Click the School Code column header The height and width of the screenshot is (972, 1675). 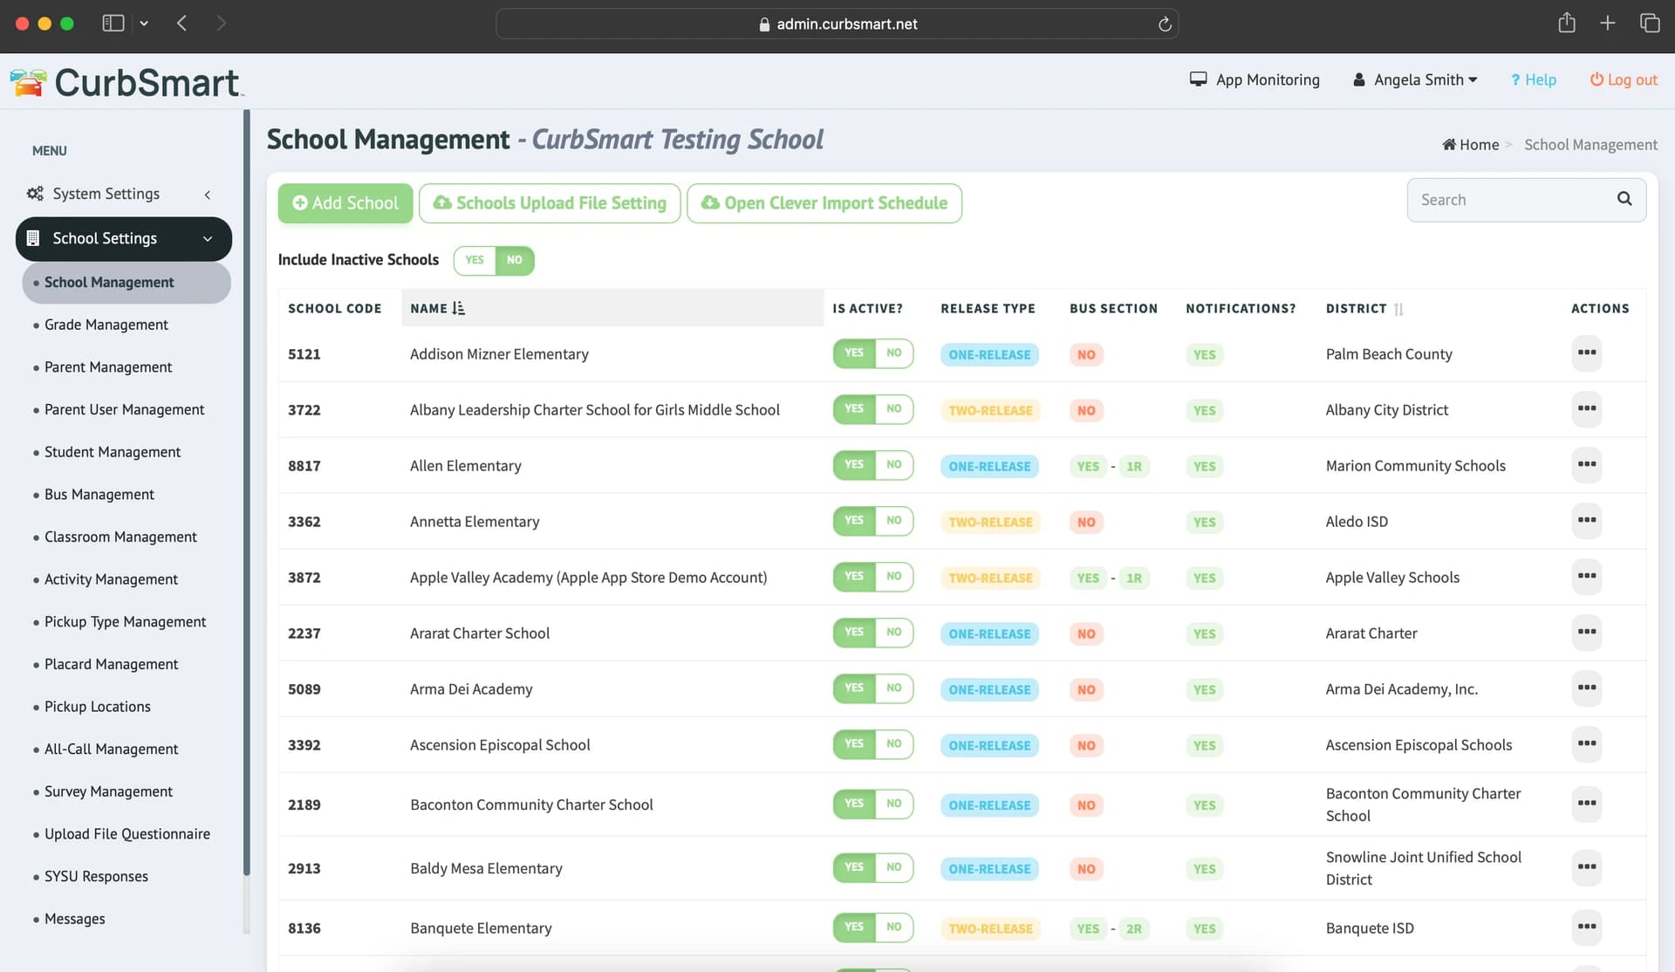pyautogui.click(x=335, y=308)
